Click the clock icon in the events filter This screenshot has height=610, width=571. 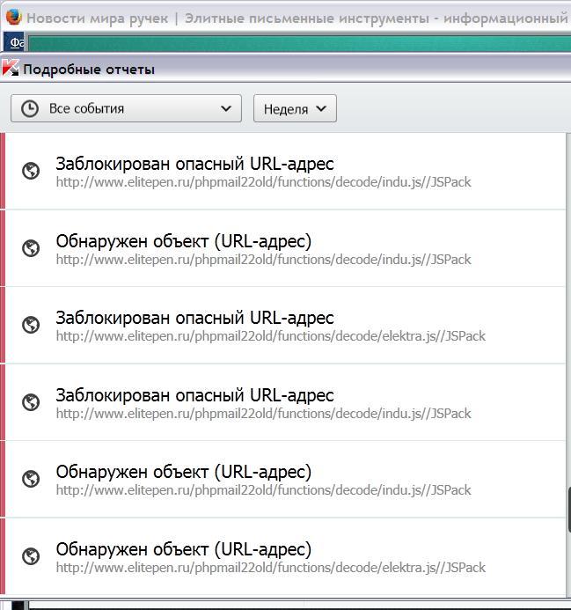[x=30, y=108]
